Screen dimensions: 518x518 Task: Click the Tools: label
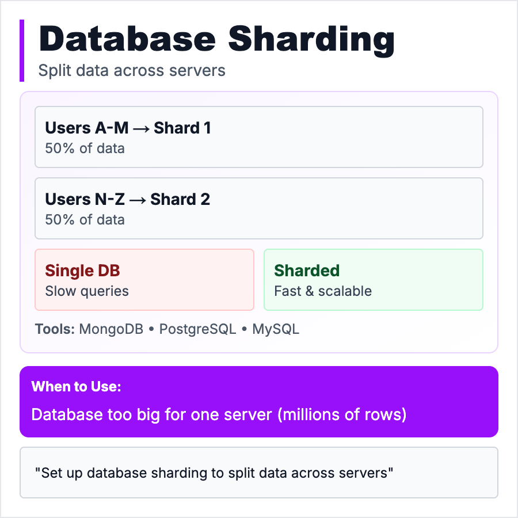pos(55,329)
